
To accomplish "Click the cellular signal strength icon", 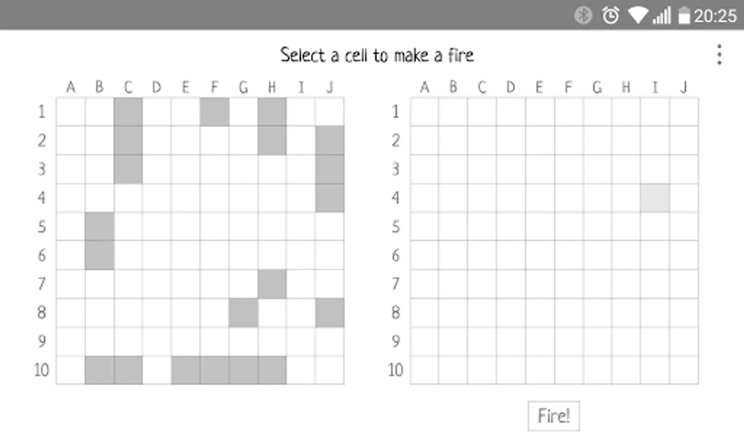I will pyautogui.click(x=661, y=15).
